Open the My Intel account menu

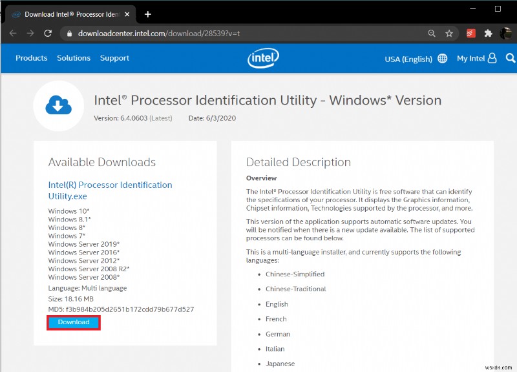pos(476,58)
